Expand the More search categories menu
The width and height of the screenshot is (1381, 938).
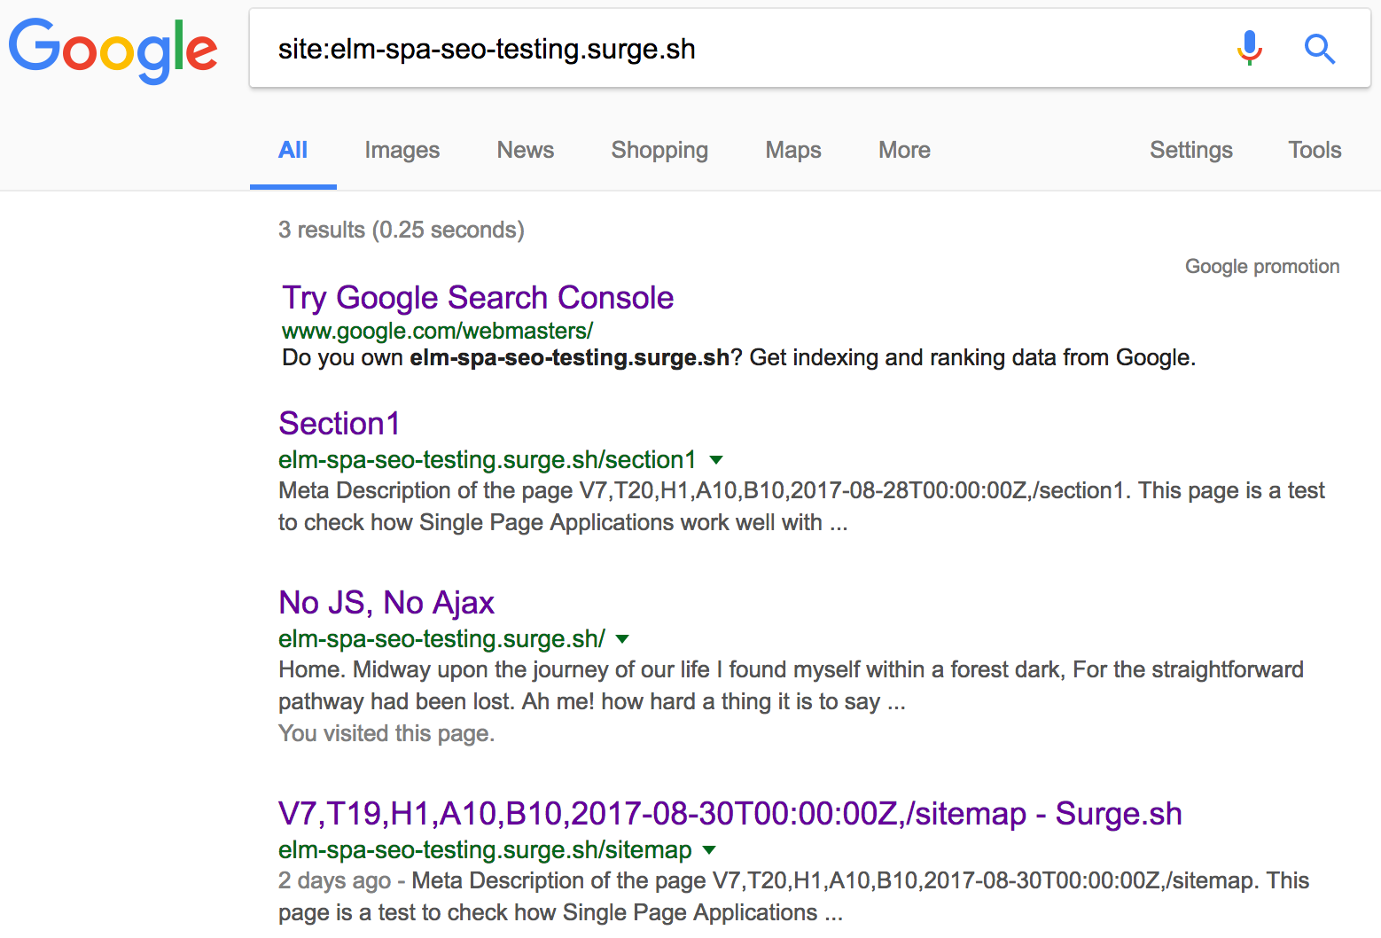click(904, 150)
